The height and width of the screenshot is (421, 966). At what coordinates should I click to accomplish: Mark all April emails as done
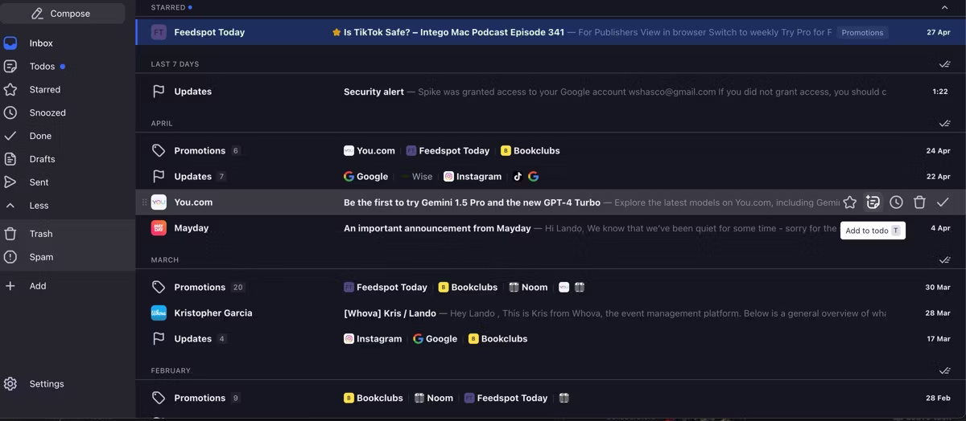944,124
